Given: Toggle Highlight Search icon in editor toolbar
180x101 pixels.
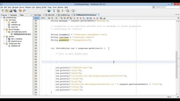Looking at the screenshot, I should tap(71, 18).
